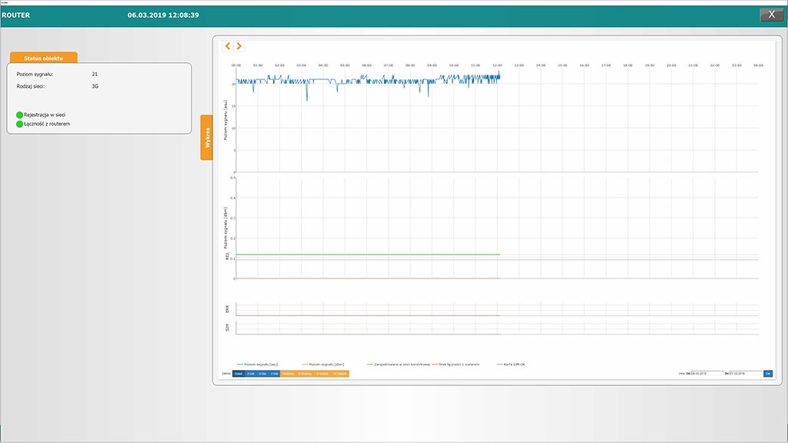Click the Rodzaj sieci: label
This screenshot has width=788, height=443.
[31, 86]
